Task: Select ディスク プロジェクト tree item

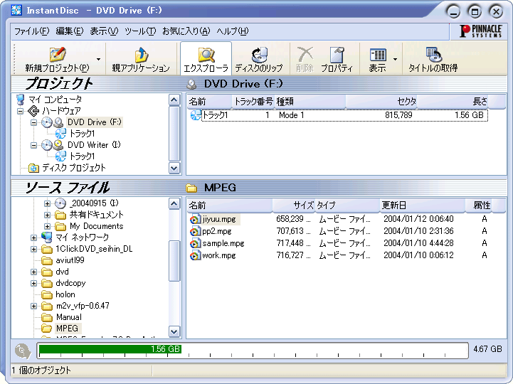Action: point(74,168)
